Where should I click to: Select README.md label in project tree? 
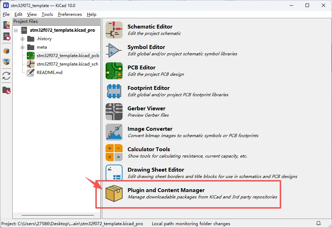(x=49, y=73)
